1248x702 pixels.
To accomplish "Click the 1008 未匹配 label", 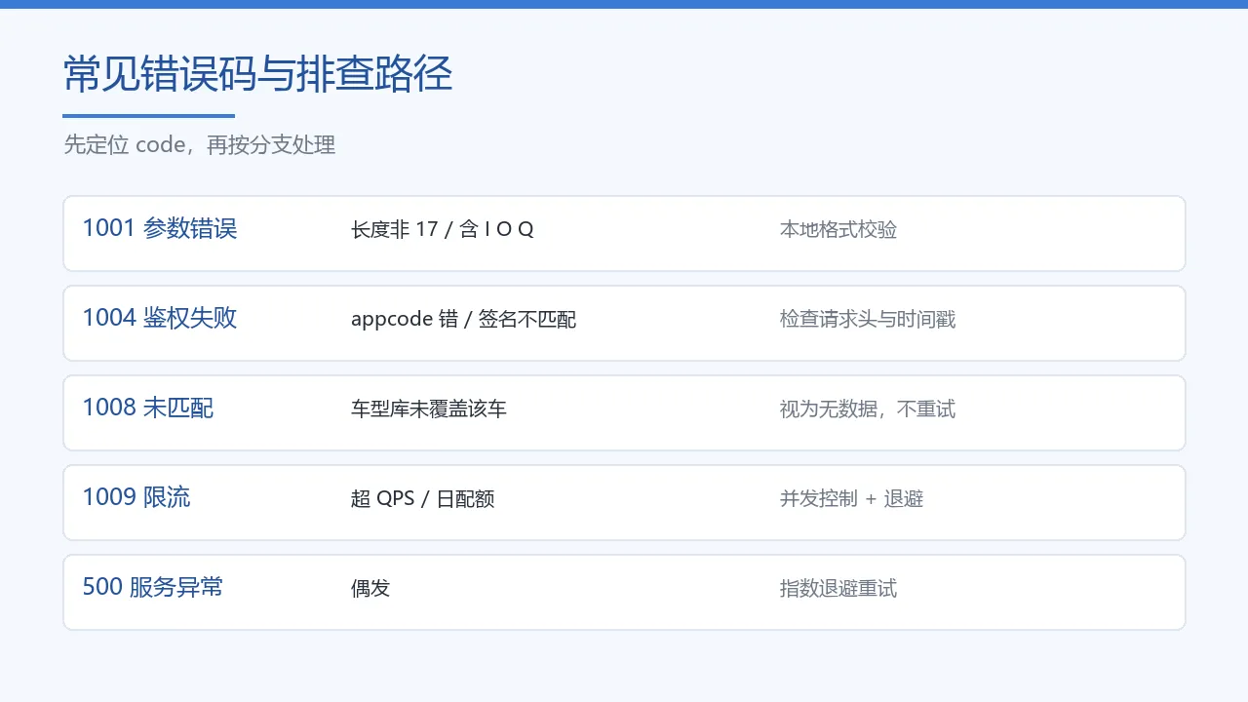I will (x=148, y=409).
